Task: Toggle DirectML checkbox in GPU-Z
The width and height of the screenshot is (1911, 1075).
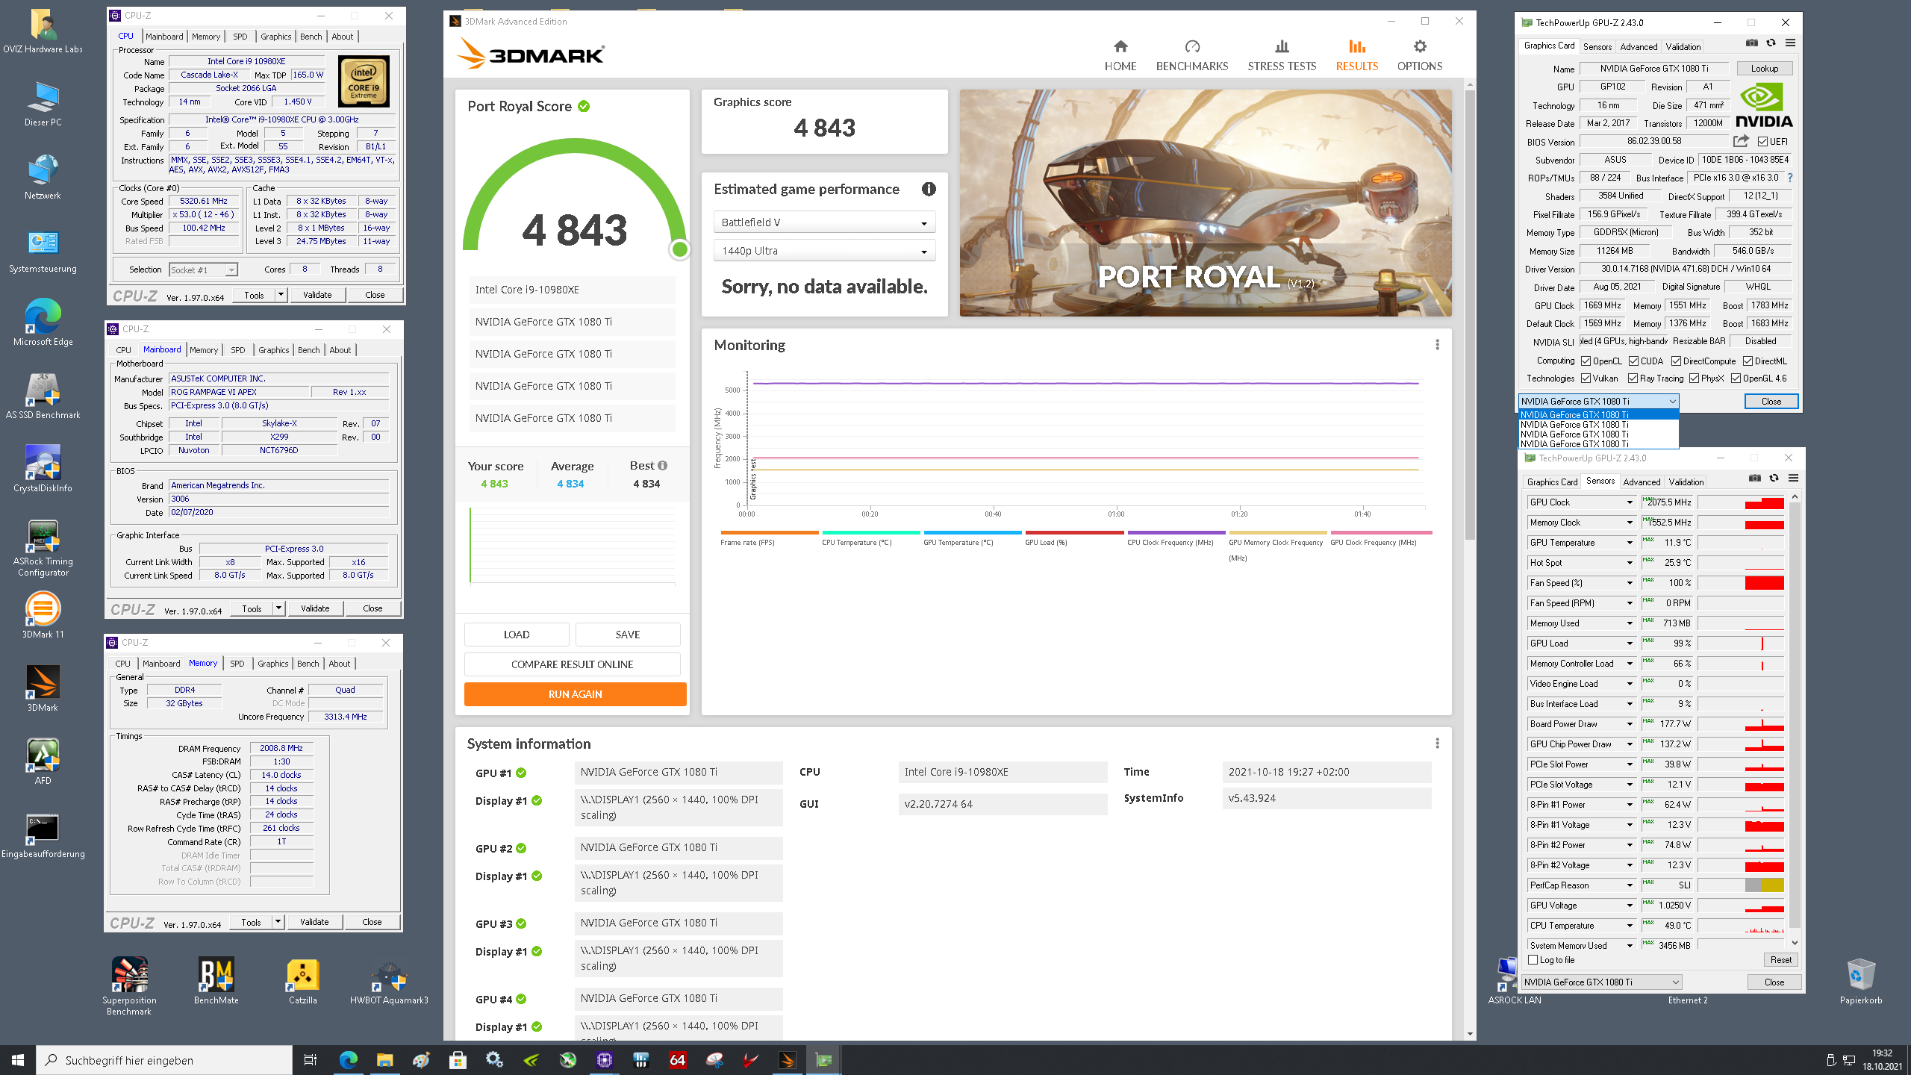Action: (1748, 361)
